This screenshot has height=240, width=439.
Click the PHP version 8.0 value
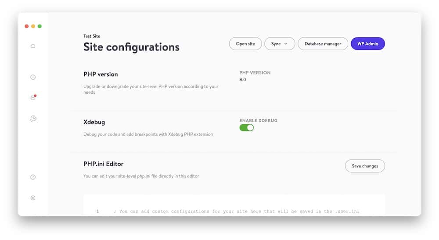pyautogui.click(x=243, y=79)
